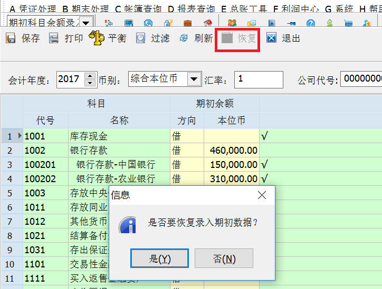The image size is (382, 289).
Task: Select row number 8 header
Action: 12,236
